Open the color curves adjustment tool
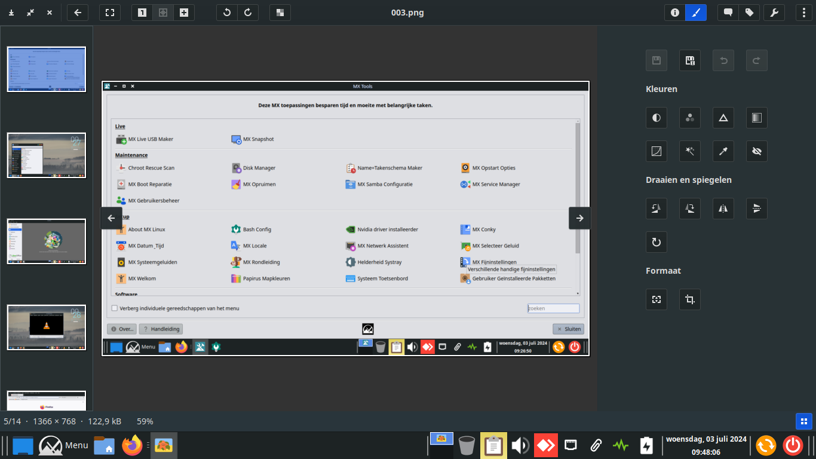 coord(657,151)
